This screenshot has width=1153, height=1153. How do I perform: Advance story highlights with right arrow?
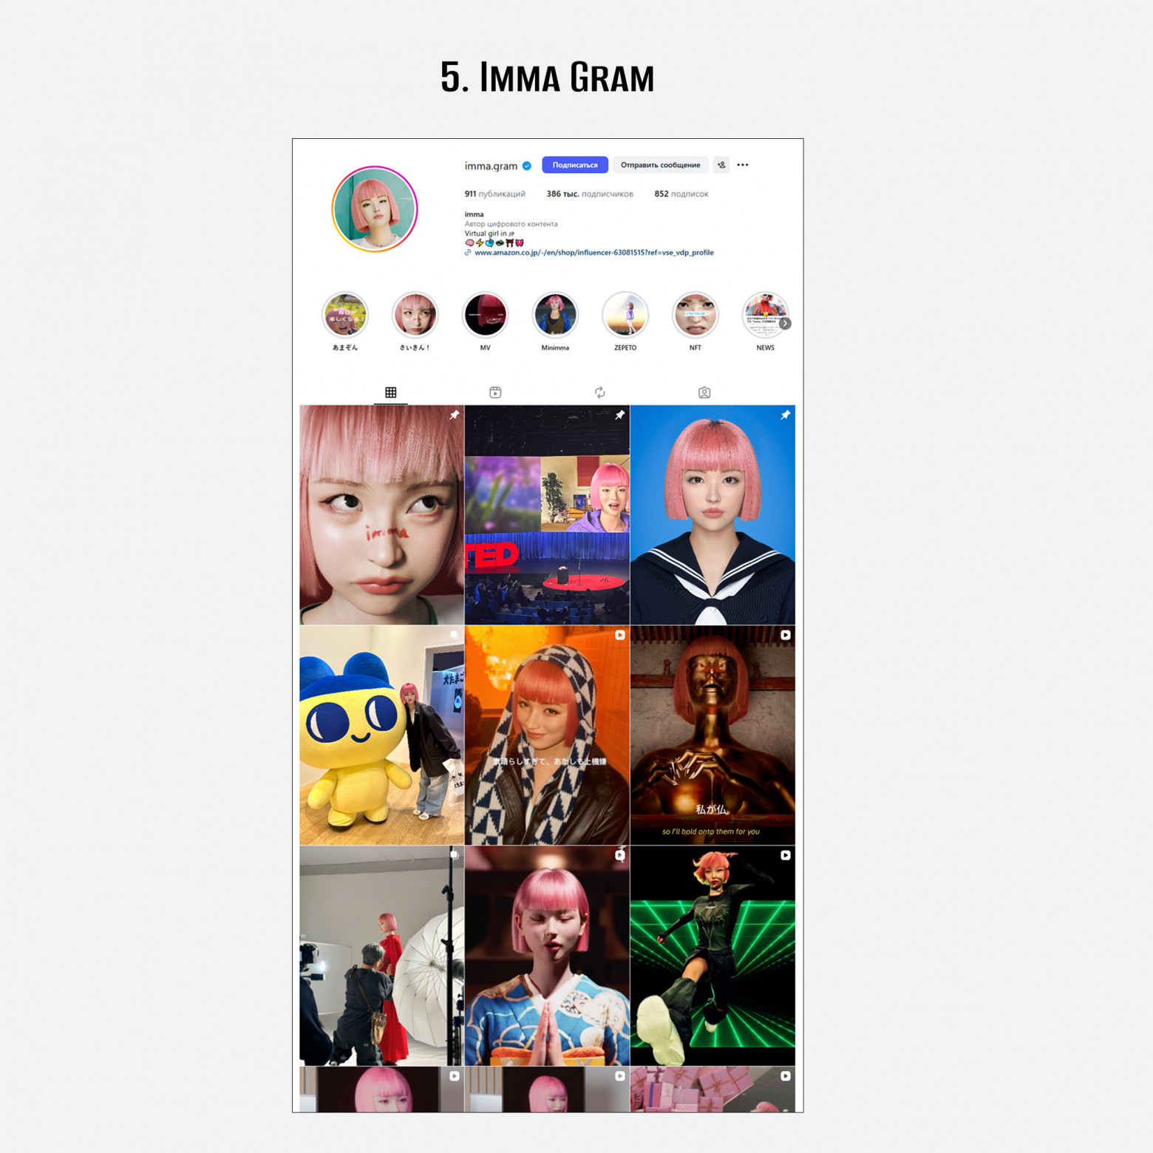click(785, 323)
